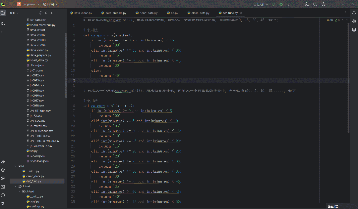Open the Python Console tool window
The image size is (358, 209).
click(3, 162)
